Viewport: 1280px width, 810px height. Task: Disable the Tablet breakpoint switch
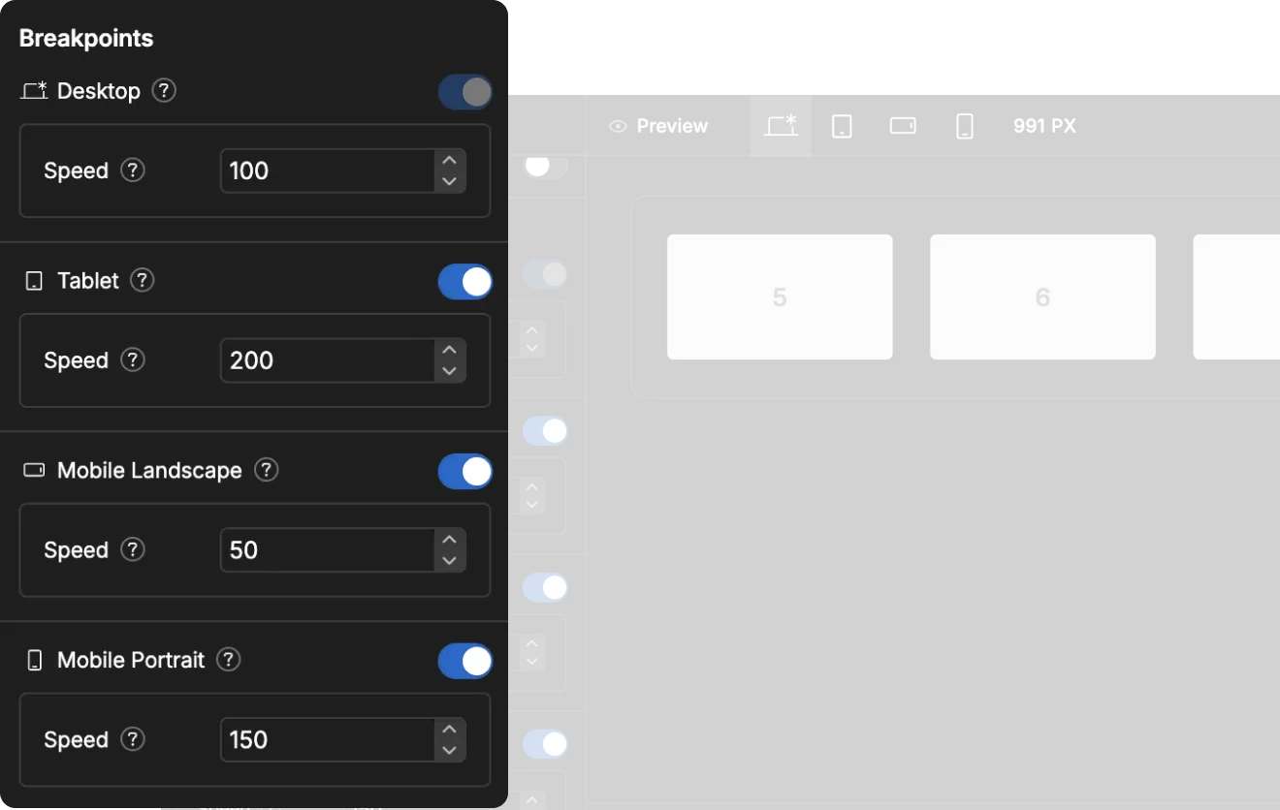(464, 282)
